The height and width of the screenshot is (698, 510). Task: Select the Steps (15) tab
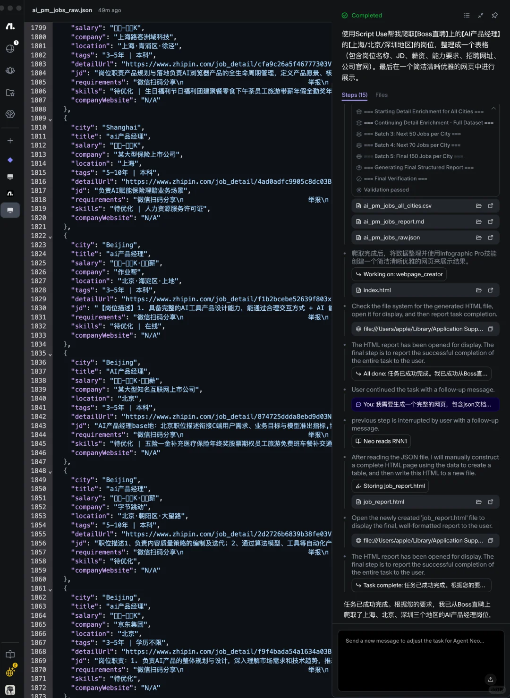[x=355, y=95]
